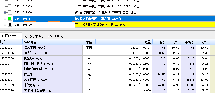Select tree item 042> 2-696h
Screen dimensions: 215x99
click(x=23, y=6)
